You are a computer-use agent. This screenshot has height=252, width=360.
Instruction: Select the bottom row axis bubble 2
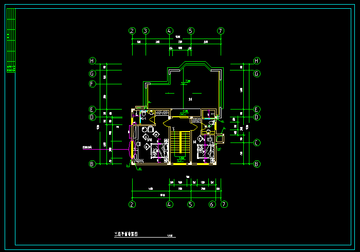[x=132, y=204]
